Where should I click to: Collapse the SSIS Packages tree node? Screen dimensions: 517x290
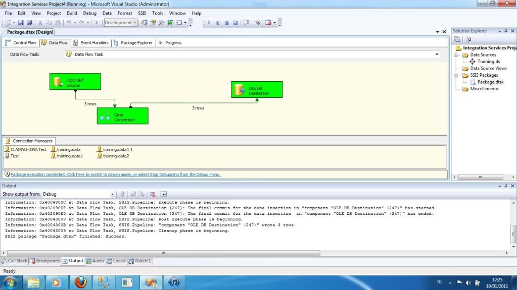[x=457, y=75]
